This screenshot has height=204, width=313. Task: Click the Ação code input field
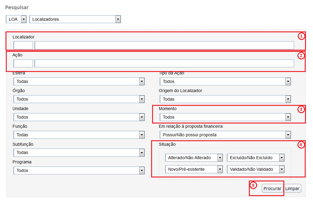point(23,63)
